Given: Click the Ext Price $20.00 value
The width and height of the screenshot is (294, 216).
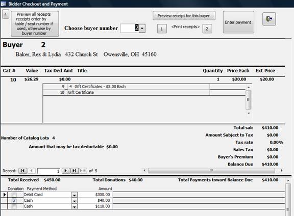Looking at the screenshot, I should click(267, 79).
